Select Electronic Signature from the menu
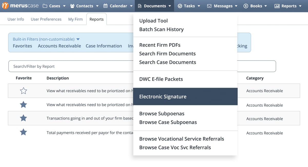This screenshot has width=308, height=167. click(163, 96)
